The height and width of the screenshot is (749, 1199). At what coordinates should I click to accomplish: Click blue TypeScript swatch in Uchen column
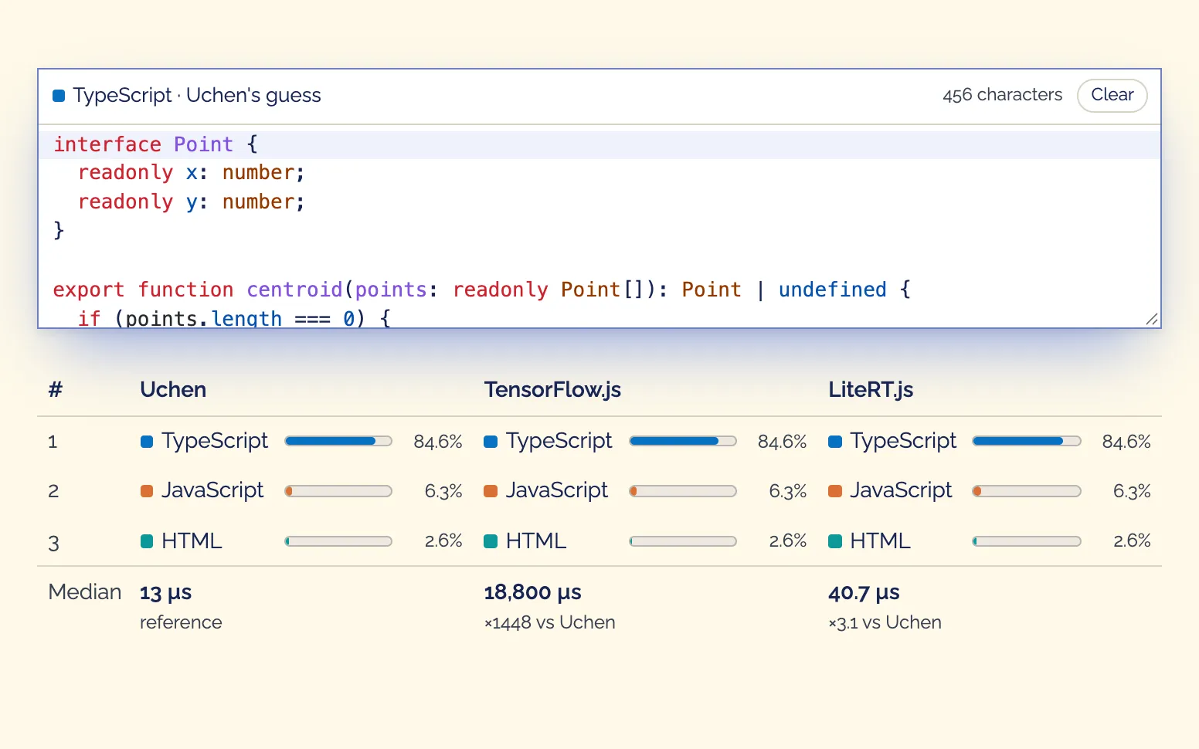(147, 442)
